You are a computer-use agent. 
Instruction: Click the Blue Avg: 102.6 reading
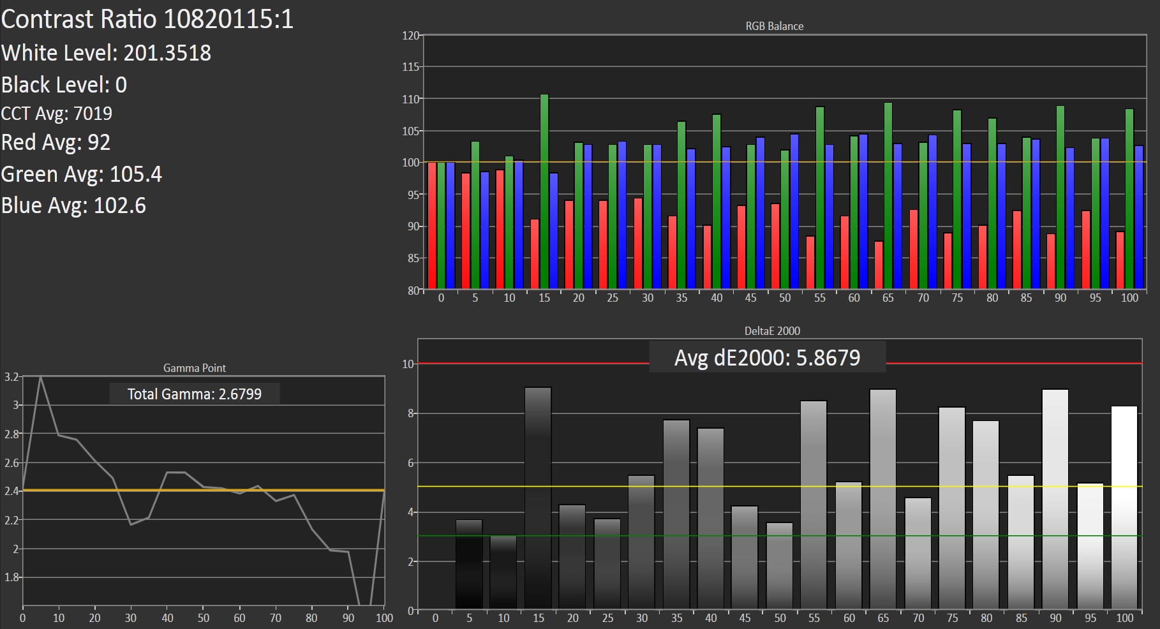coord(73,205)
